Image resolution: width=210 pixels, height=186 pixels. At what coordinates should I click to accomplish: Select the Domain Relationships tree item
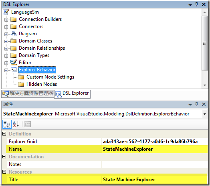(x=42, y=48)
